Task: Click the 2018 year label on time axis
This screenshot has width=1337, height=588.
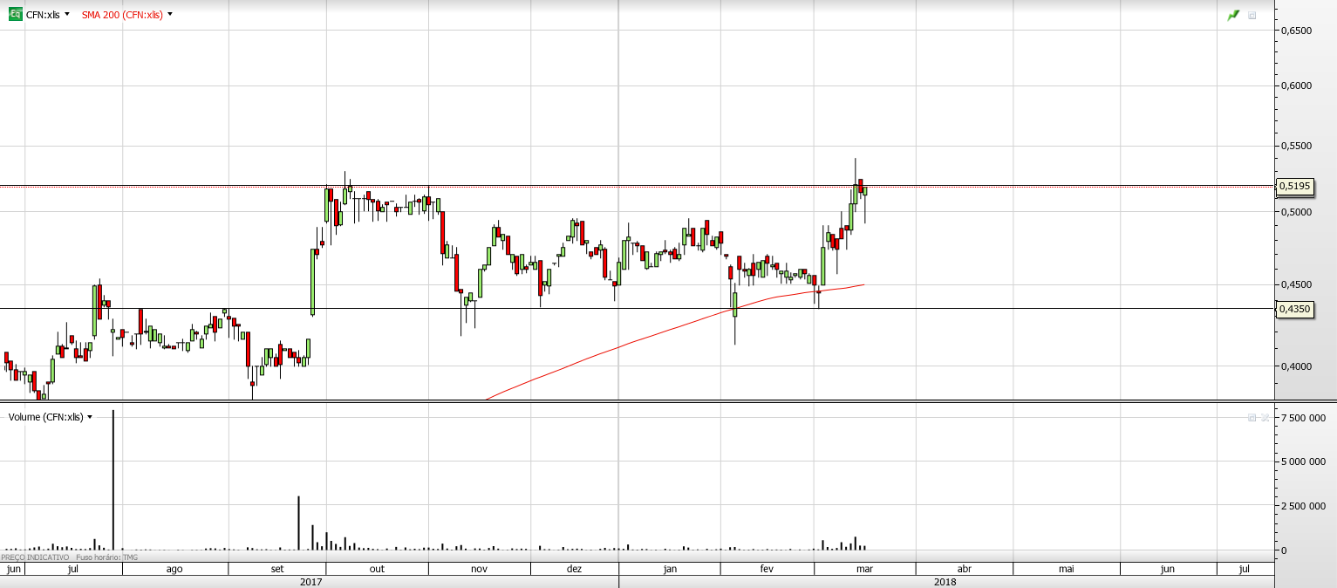Action: click(x=945, y=581)
